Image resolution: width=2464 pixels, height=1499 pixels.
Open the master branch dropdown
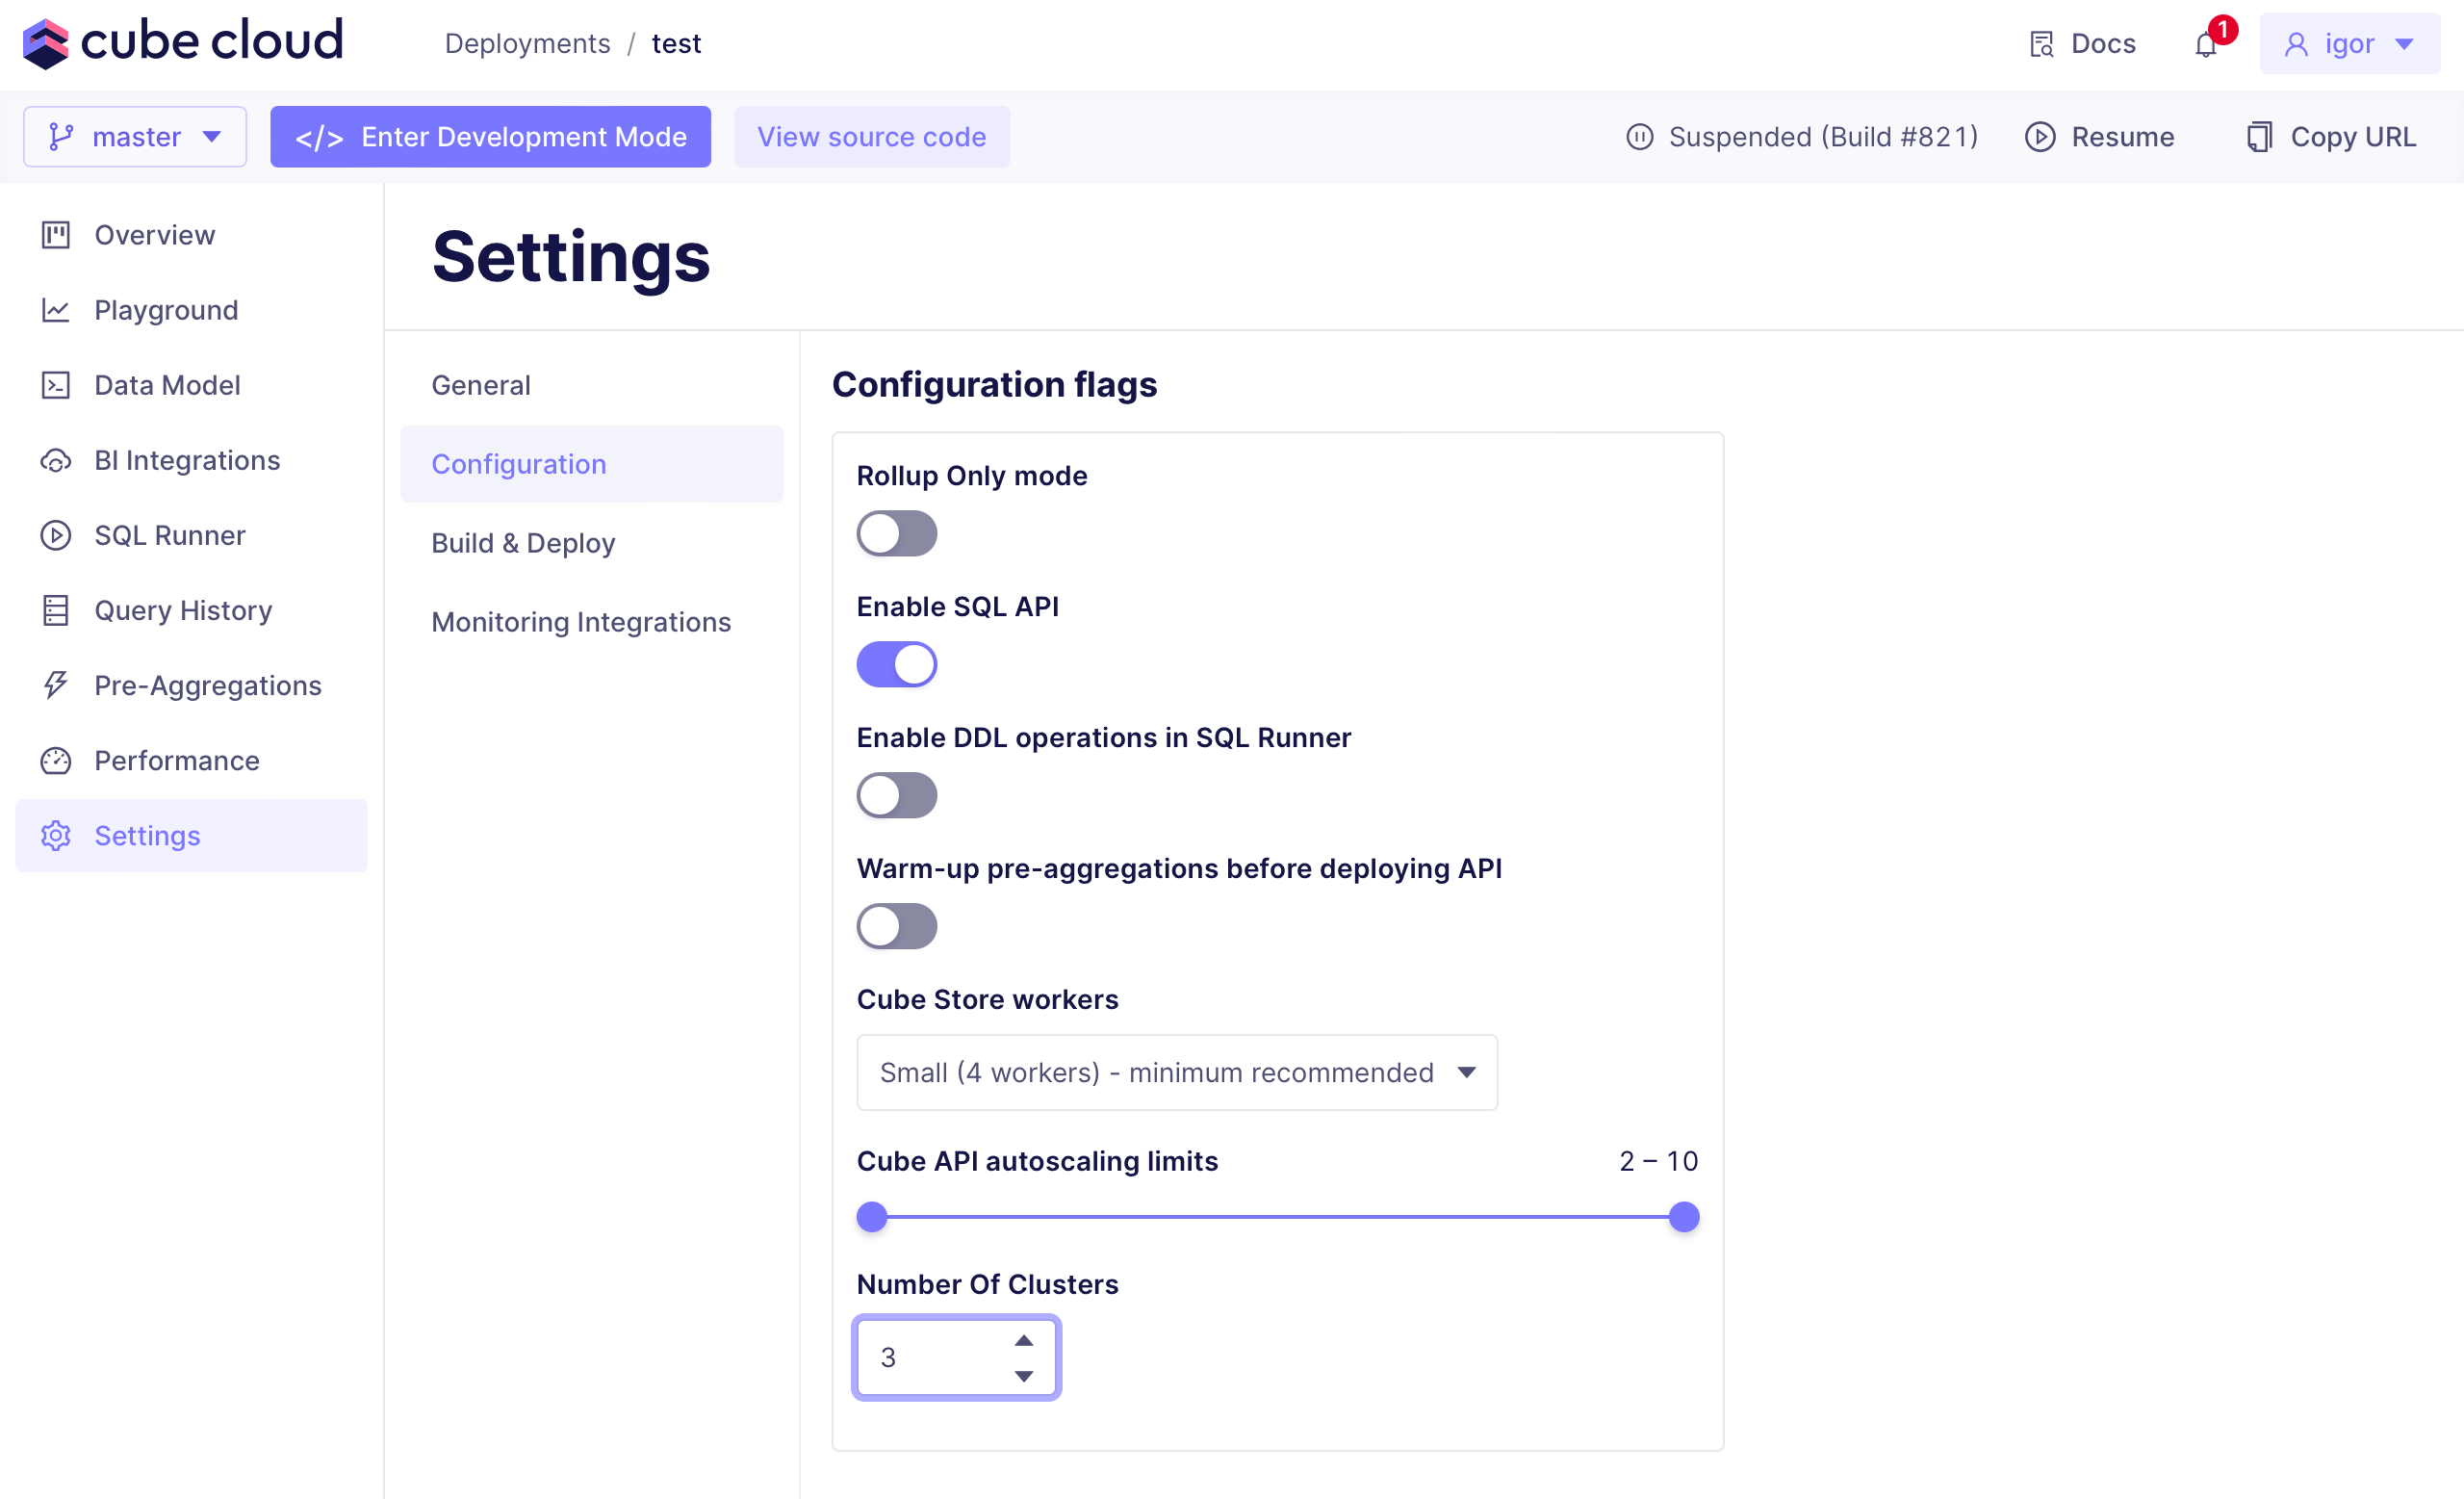[x=135, y=136]
